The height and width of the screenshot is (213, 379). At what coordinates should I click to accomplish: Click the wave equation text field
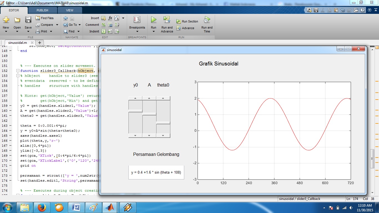(x=156, y=172)
